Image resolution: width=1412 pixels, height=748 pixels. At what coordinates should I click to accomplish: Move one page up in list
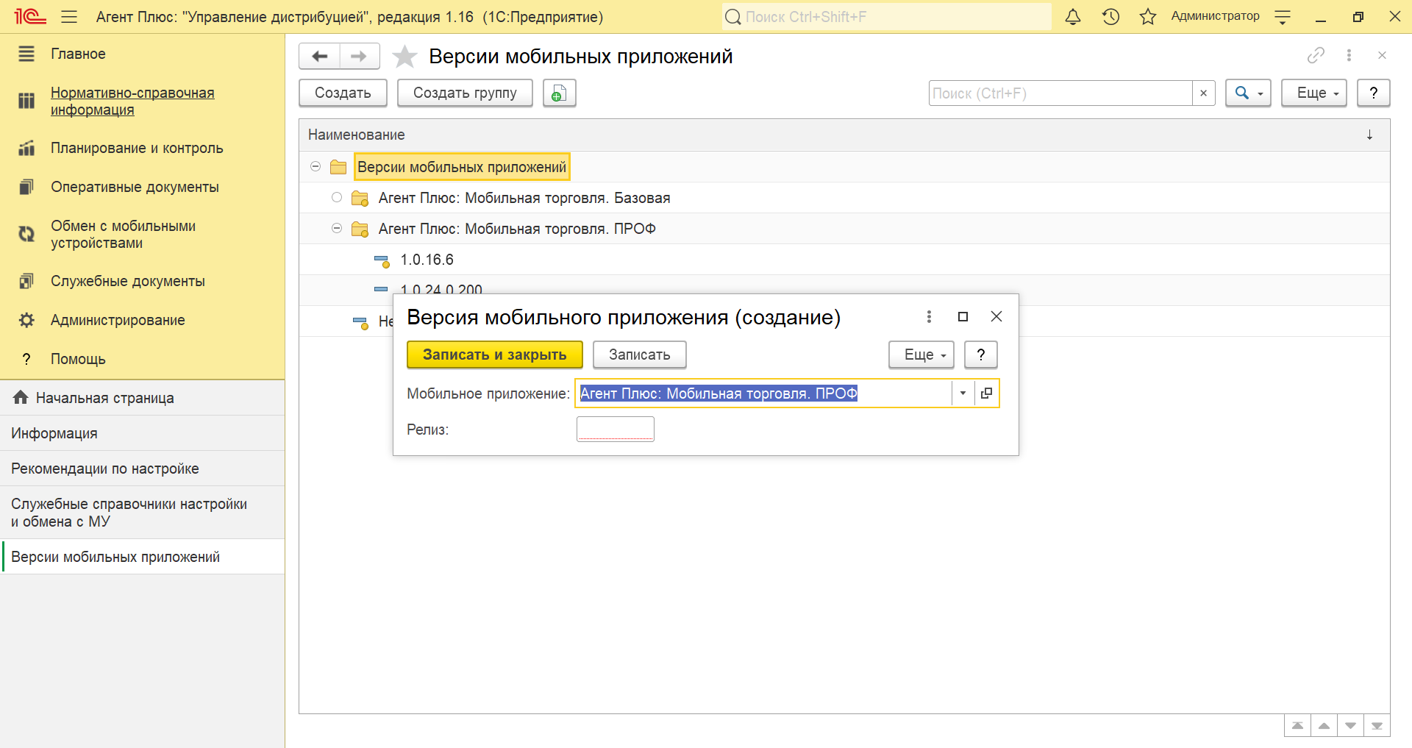[x=1324, y=725]
